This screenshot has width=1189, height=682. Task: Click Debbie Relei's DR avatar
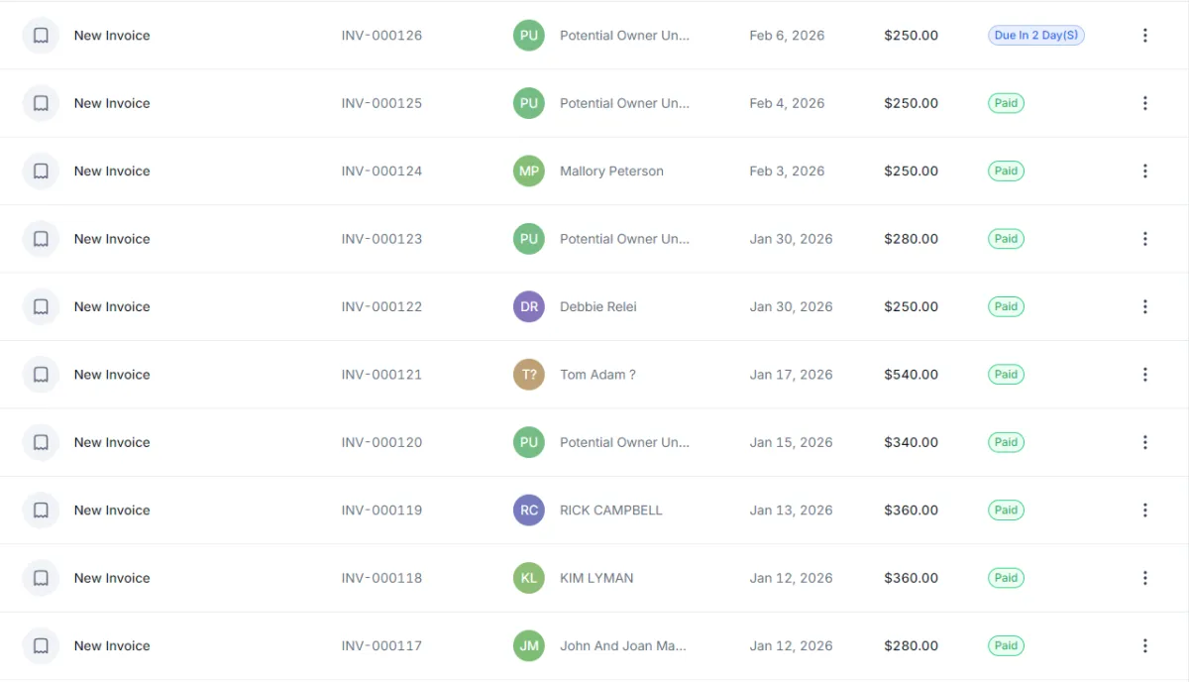click(x=529, y=307)
